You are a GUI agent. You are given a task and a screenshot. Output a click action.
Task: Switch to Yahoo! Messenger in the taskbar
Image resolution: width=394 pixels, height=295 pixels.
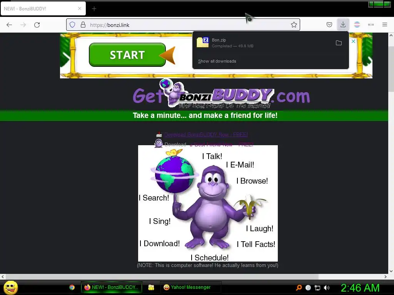point(191,287)
